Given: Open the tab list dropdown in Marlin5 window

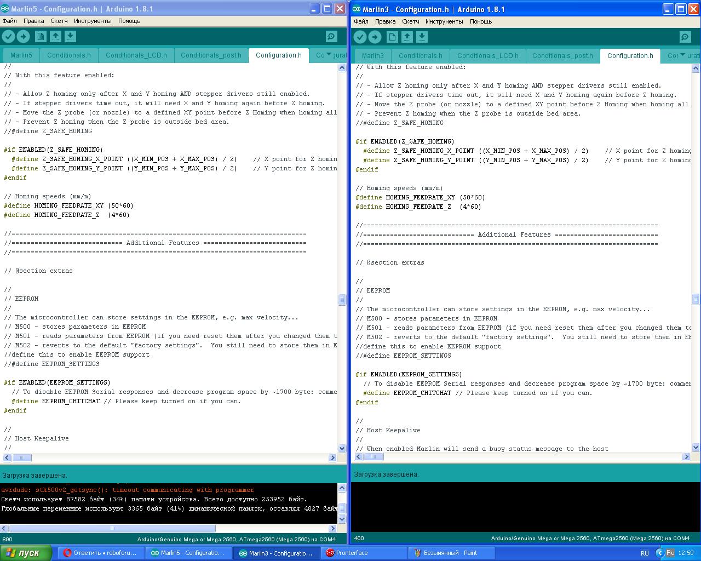Looking at the screenshot, I should tap(329, 54).
